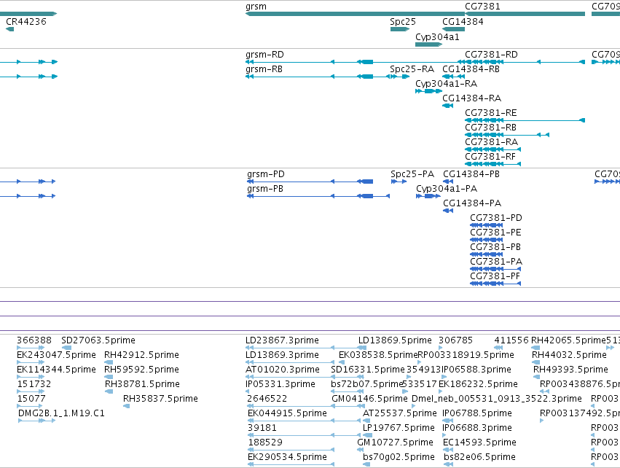Screen dimensions: 620x468
Task: Select transcript CG14384-RA
Action: pyautogui.click(x=447, y=106)
